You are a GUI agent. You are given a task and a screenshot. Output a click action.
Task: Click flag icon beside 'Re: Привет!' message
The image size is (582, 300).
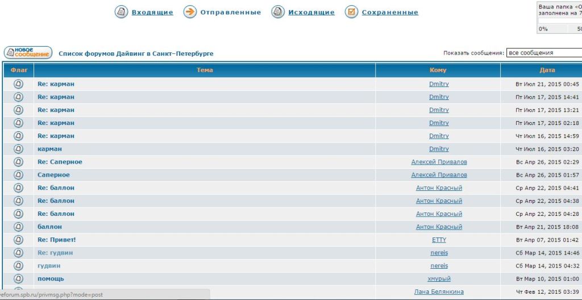[18, 240]
